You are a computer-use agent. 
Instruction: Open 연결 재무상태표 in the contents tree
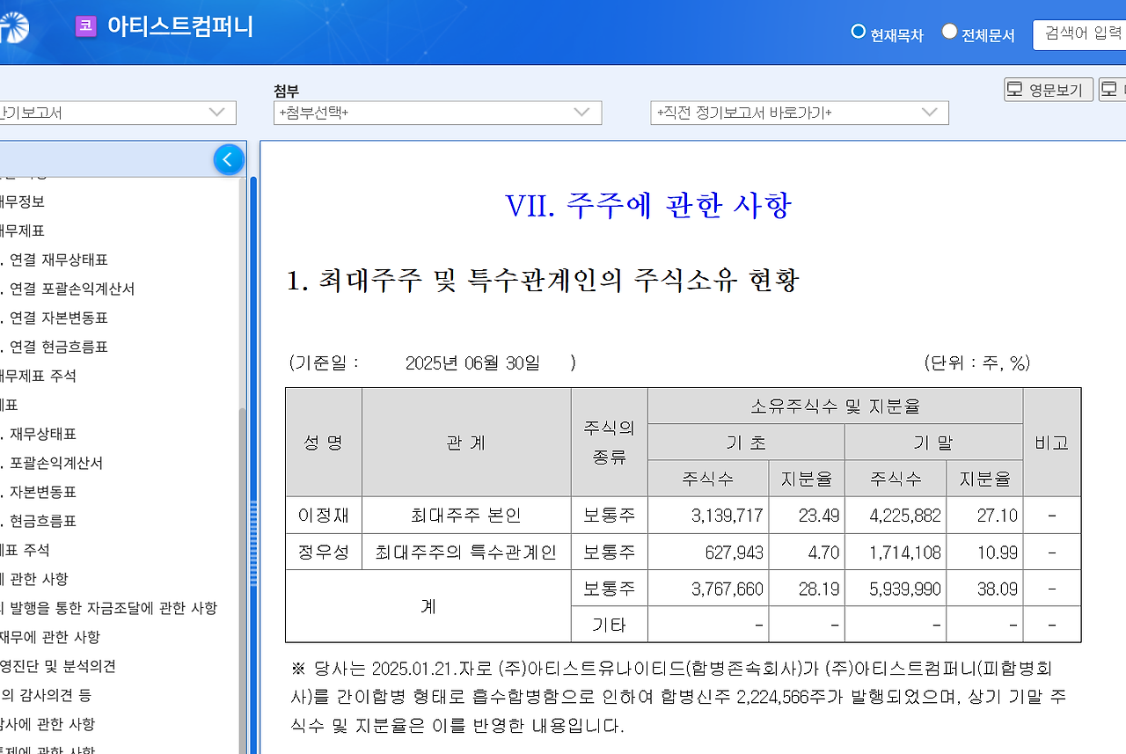tap(55, 260)
